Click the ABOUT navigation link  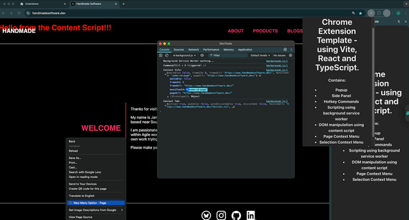pyautogui.click(x=236, y=31)
